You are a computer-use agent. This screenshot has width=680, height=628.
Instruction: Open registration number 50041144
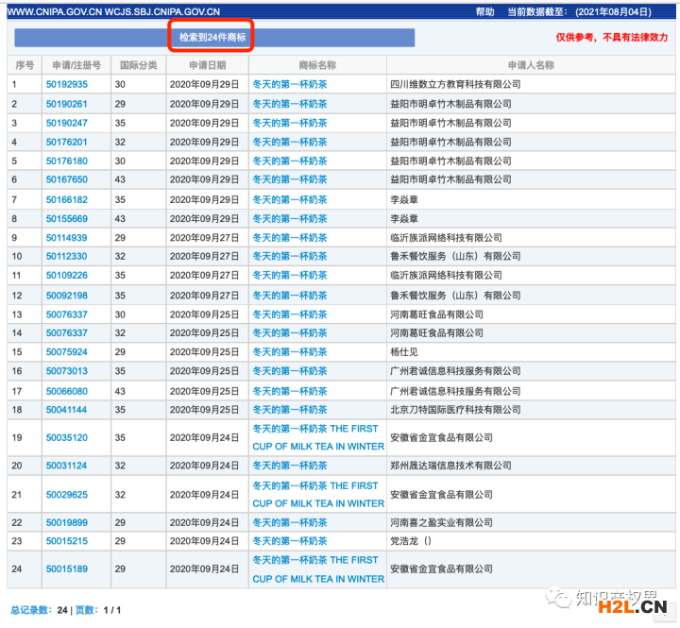(67, 410)
